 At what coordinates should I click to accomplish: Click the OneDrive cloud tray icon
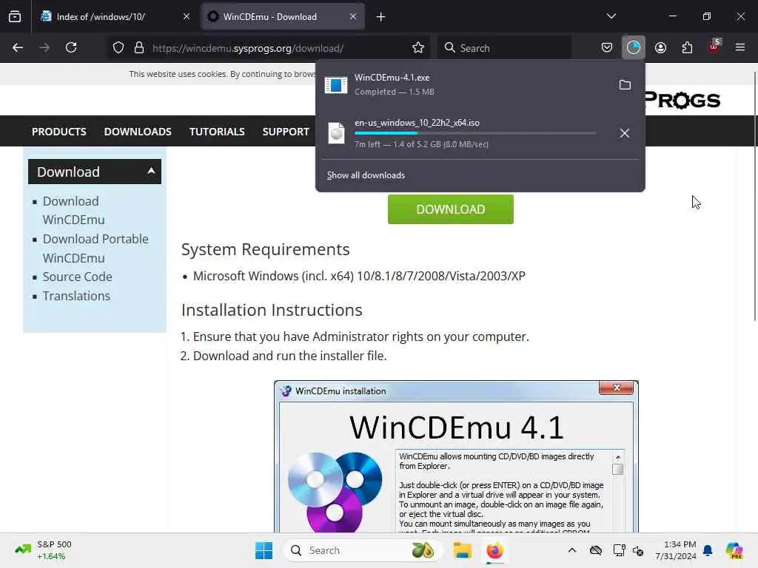click(x=596, y=550)
